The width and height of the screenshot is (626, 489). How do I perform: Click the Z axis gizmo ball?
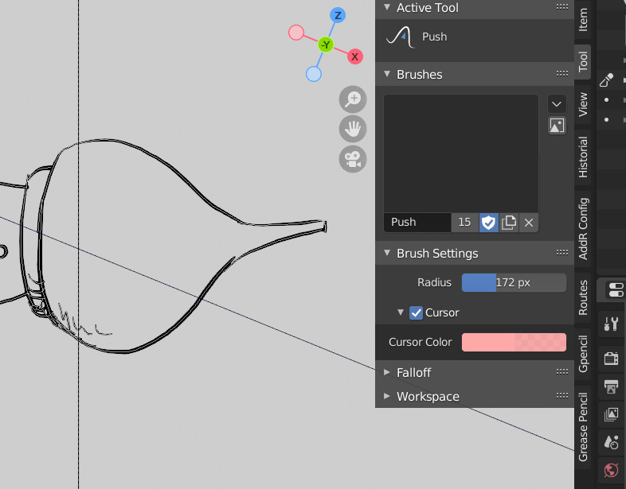tap(338, 16)
